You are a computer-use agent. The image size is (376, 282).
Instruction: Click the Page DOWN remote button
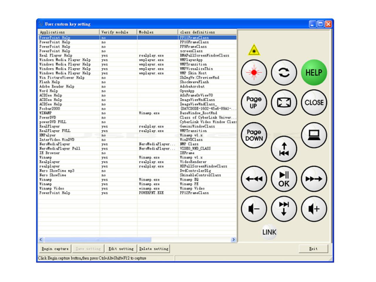[254, 135]
